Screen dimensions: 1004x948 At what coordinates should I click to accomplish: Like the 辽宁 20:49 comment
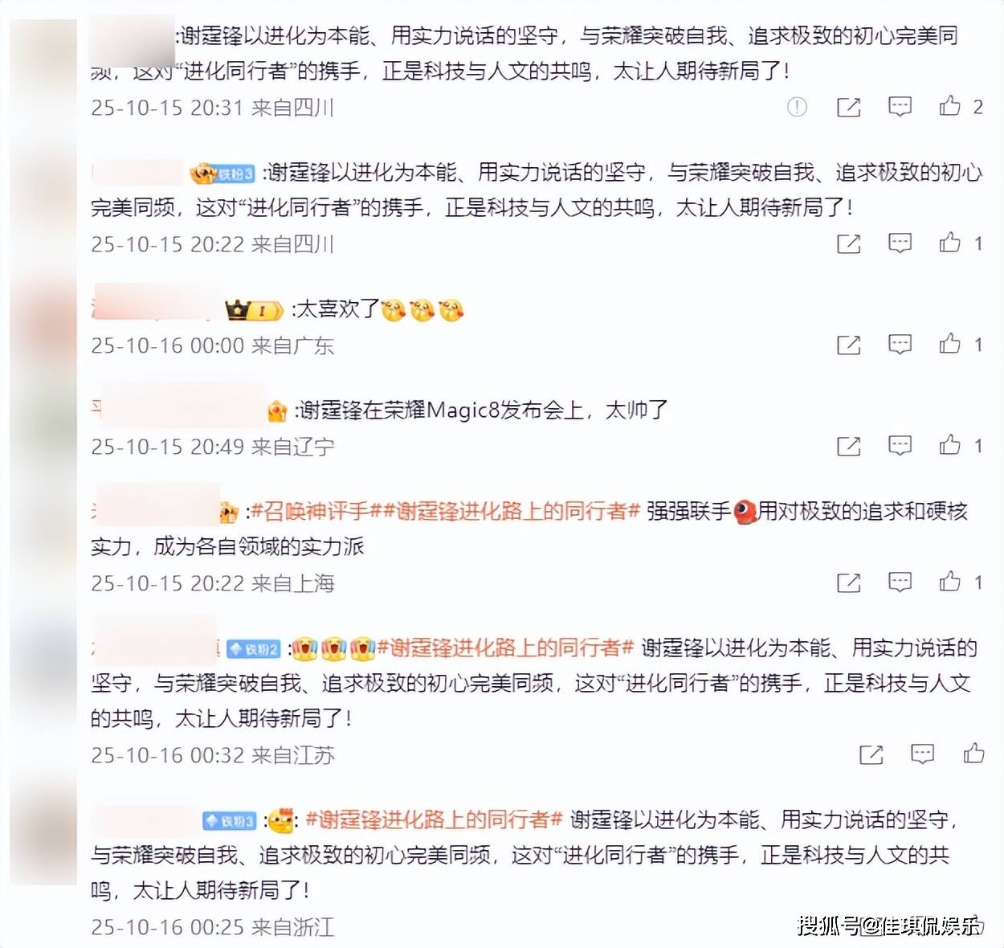950,445
